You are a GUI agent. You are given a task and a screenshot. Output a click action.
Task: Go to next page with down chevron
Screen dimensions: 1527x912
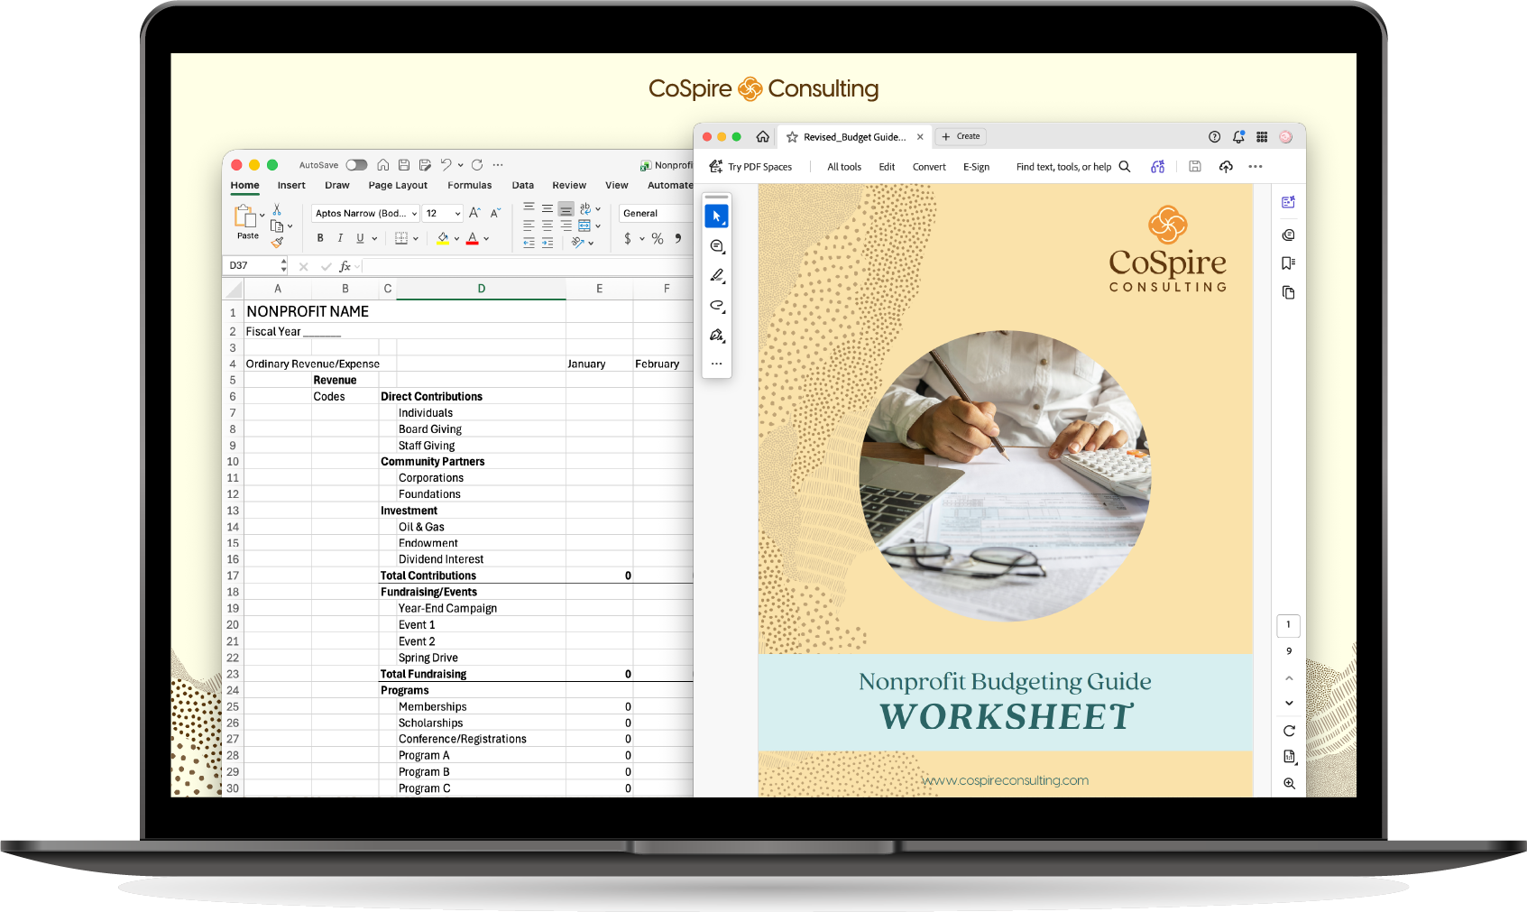[1289, 703]
